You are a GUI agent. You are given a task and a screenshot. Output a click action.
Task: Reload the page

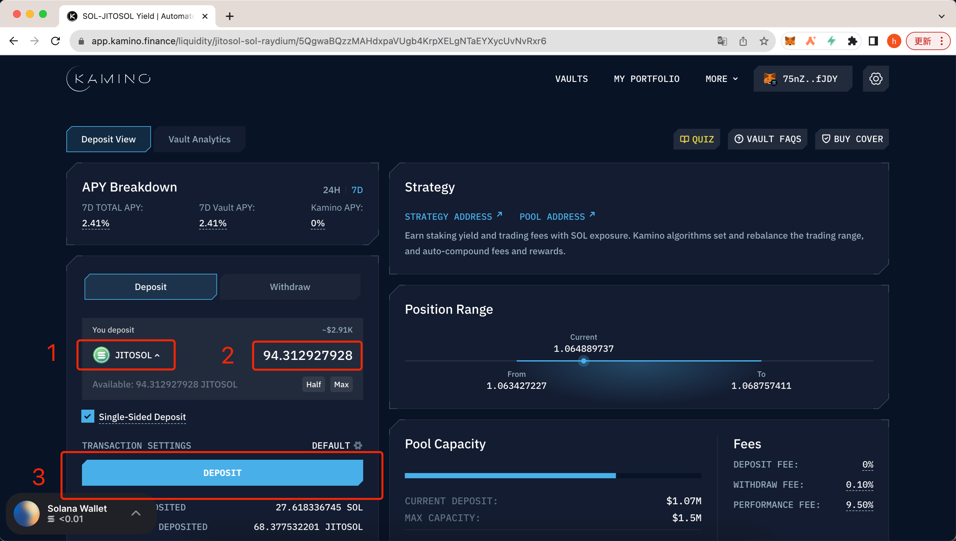pos(56,41)
